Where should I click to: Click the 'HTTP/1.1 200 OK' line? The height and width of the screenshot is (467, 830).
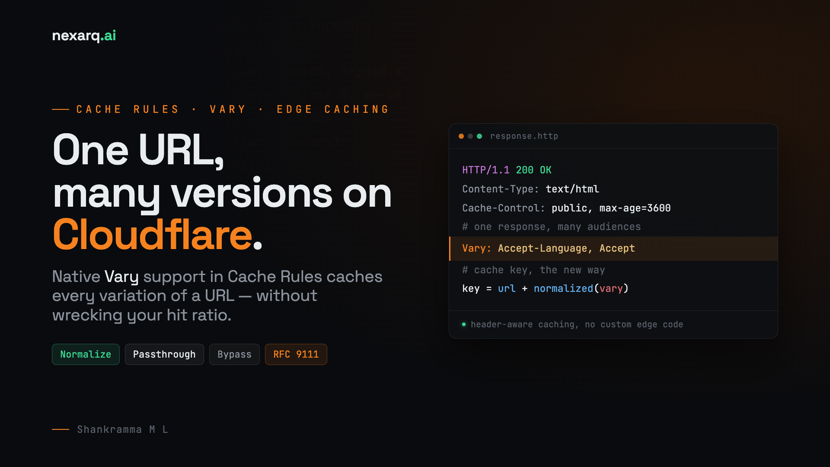507,170
